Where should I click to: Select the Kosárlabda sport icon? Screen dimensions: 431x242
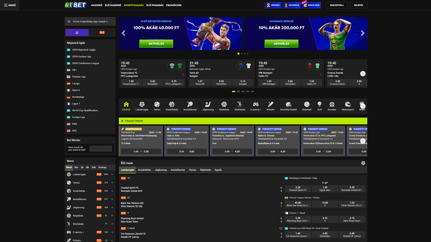[x=172, y=106]
